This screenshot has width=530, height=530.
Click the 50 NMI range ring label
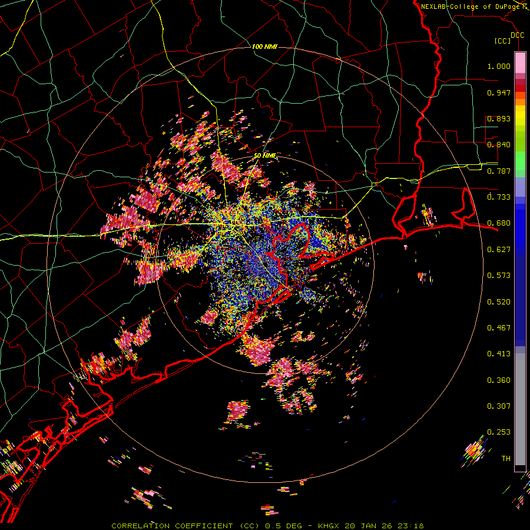tap(264, 156)
